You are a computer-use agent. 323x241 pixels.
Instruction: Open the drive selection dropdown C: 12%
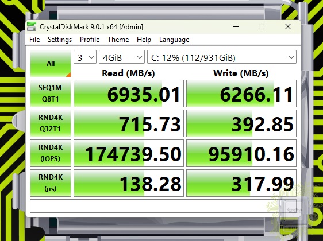click(222, 57)
